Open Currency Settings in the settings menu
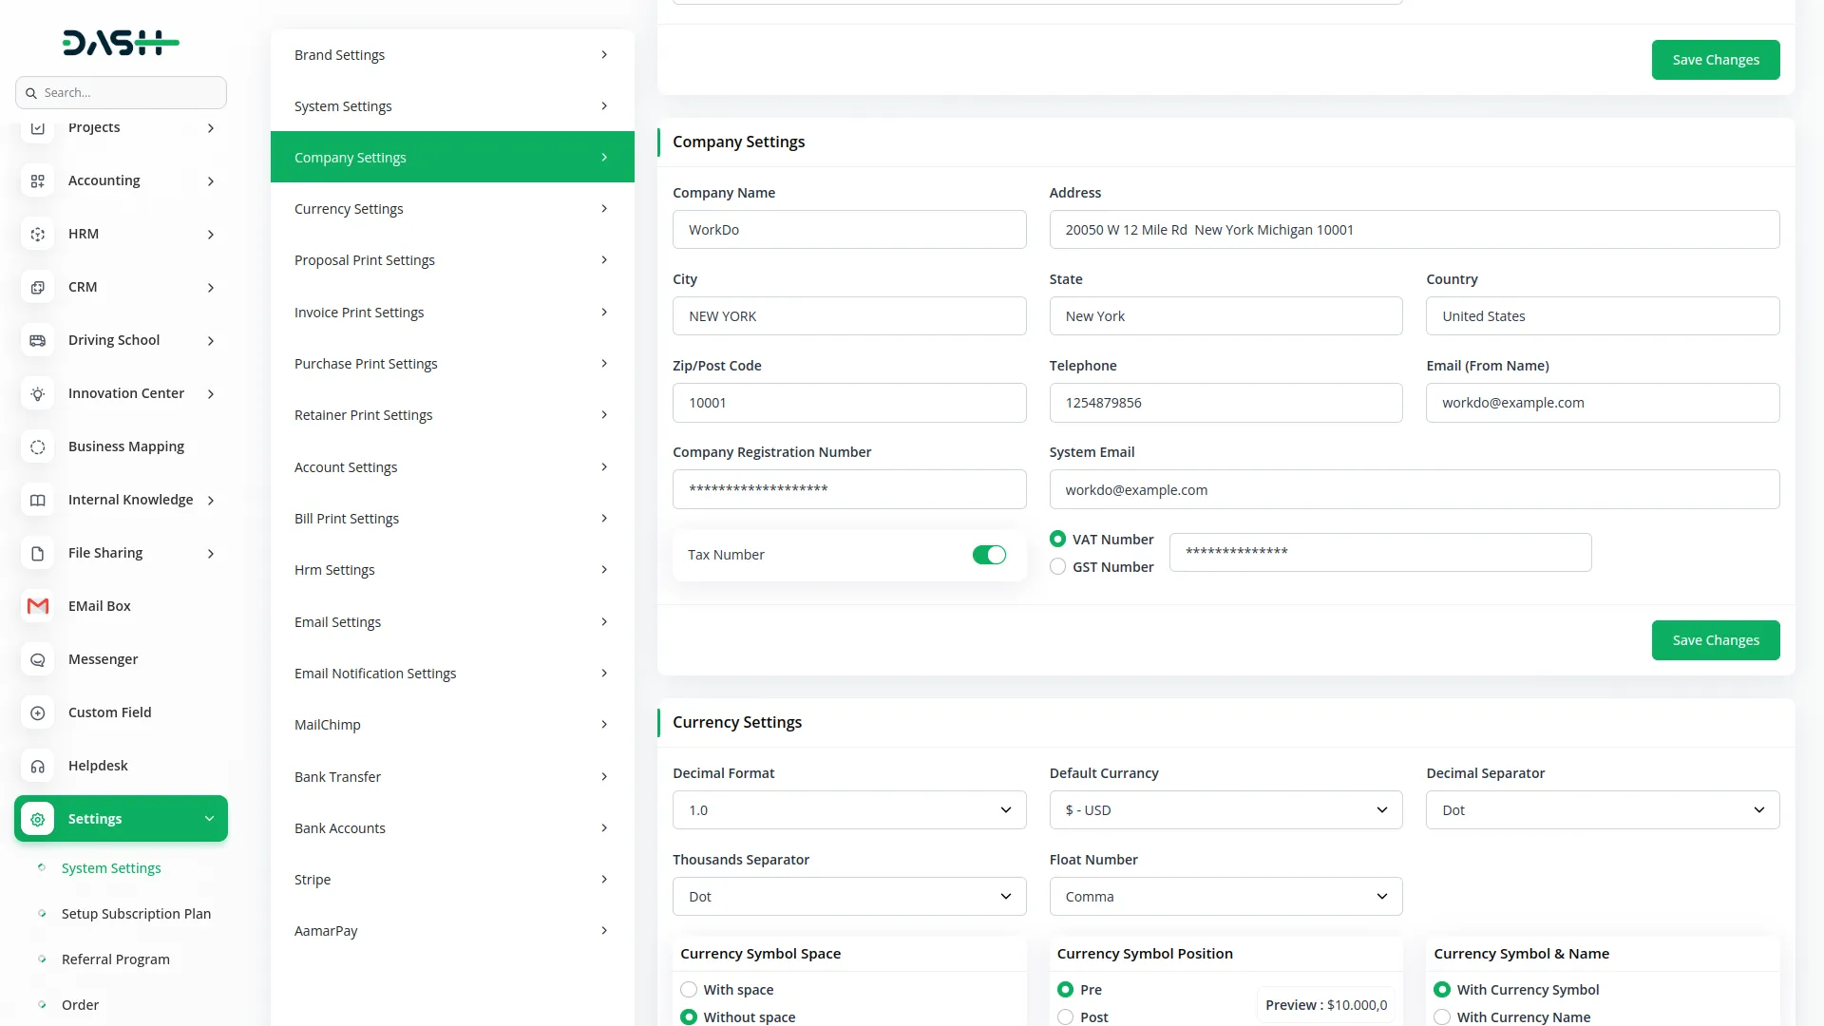1824x1026 pixels. click(451, 209)
